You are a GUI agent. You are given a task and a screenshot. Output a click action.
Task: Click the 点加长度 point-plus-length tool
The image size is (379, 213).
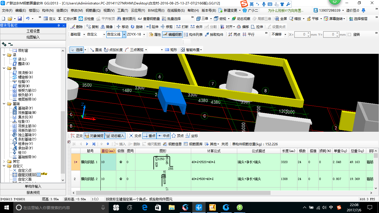pos(113,50)
